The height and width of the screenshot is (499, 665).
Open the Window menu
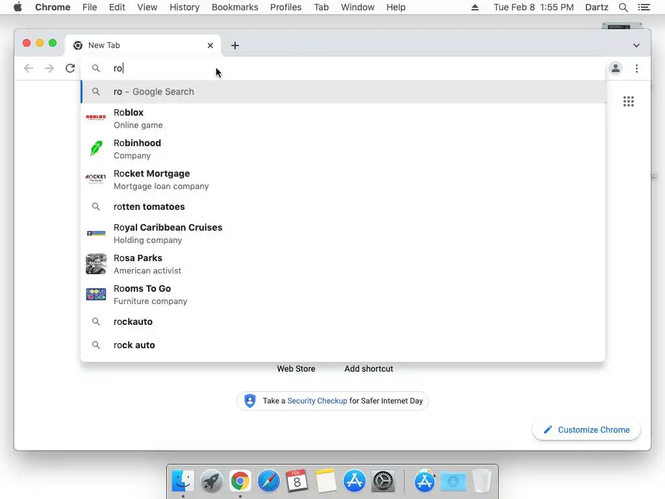[x=358, y=7]
